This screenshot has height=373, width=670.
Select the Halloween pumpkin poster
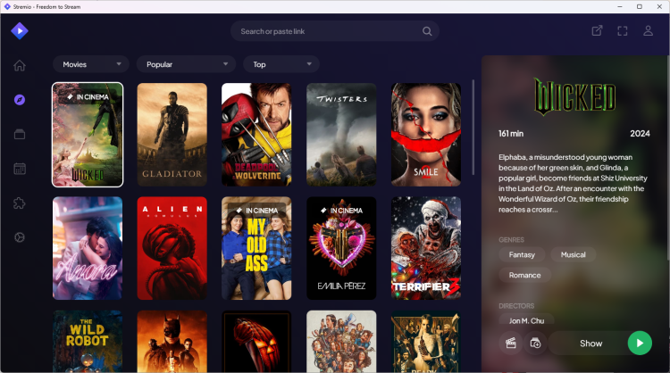click(x=256, y=342)
